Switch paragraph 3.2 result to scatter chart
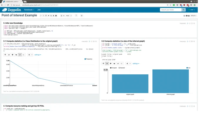Screen dimensions: 200x113 [121, 64]
